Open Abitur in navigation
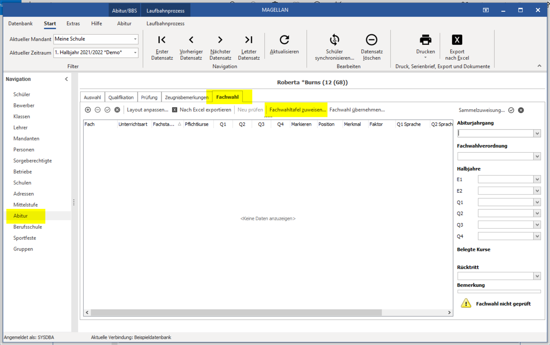Screen dimensions: 550x345 [20, 216]
